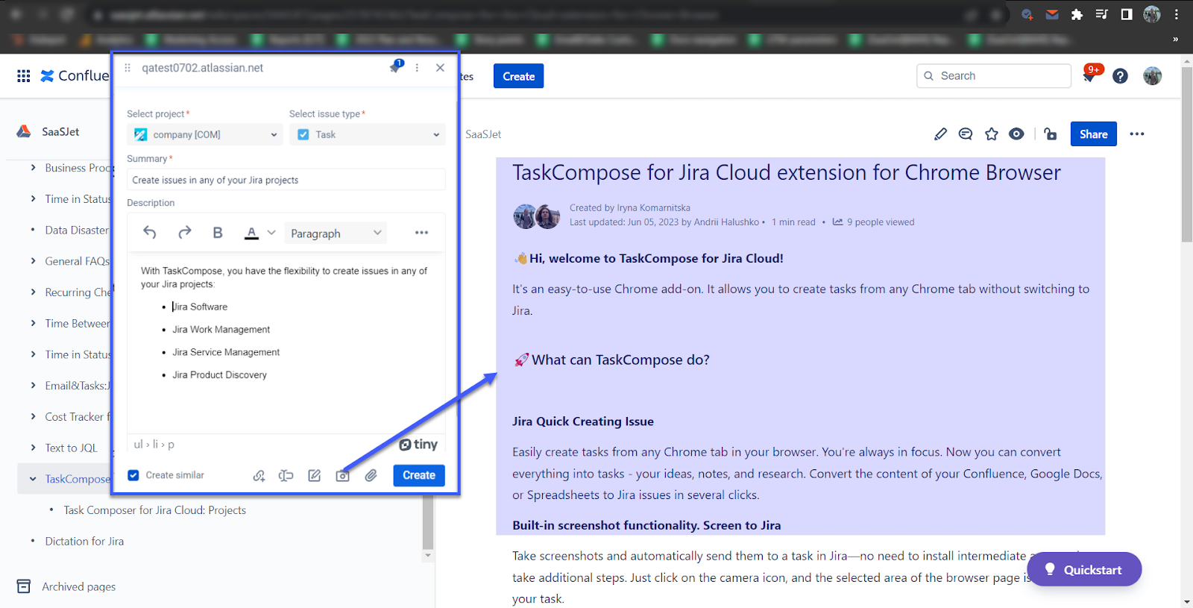The width and height of the screenshot is (1193, 608).
Task: Open the Email&Tasks page in sidebar
Action: click(x=78, y=386)
